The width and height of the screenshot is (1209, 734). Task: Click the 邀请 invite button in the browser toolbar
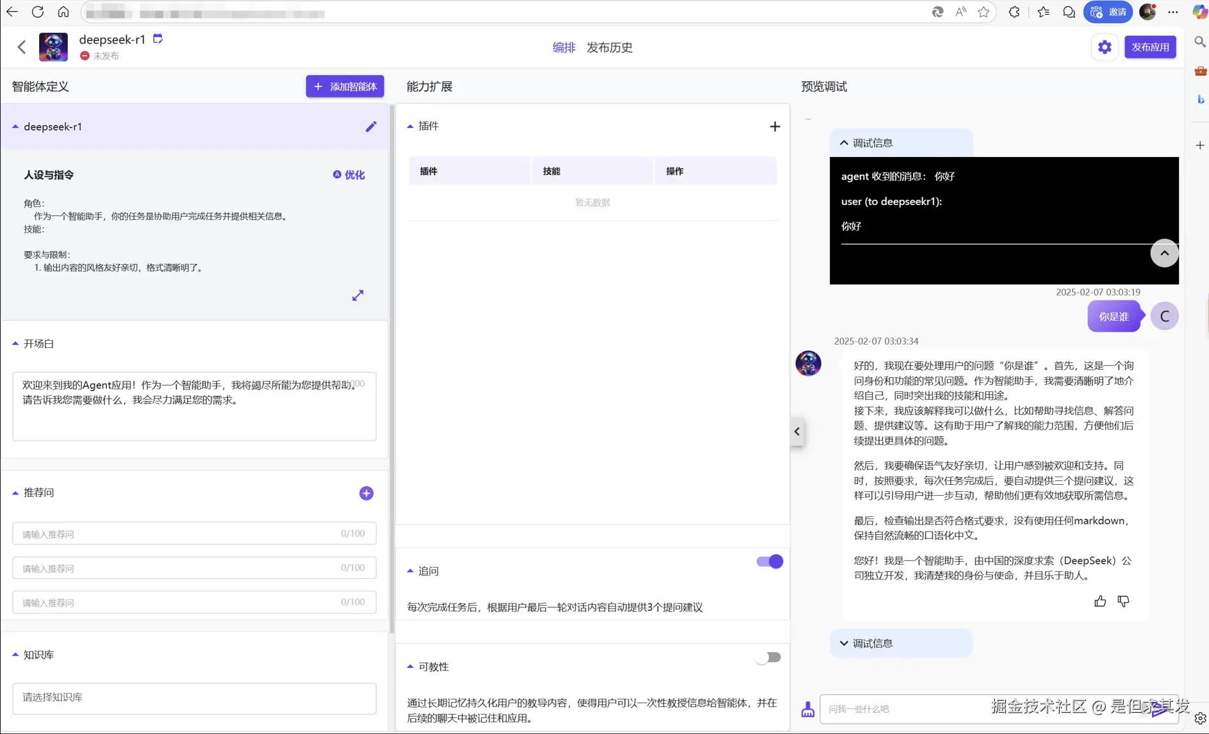(x=1108, y=12)
